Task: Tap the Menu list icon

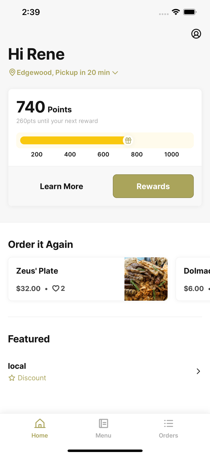Action: (103, 423)
